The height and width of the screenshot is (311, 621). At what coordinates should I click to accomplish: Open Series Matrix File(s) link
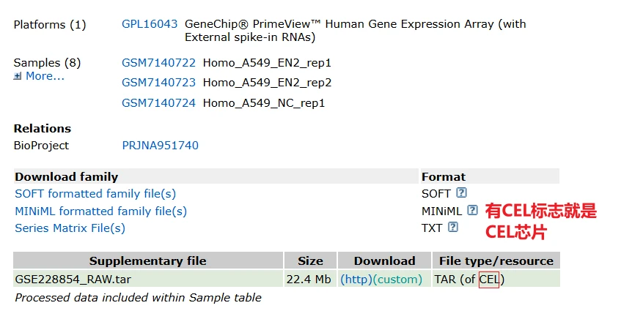click(x=70, y=228)
